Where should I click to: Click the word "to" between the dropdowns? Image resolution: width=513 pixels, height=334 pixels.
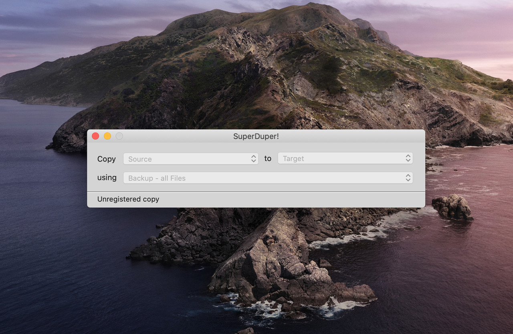click(268, 158)
